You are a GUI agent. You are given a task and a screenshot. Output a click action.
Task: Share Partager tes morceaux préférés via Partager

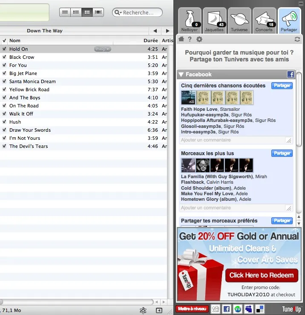282,220
